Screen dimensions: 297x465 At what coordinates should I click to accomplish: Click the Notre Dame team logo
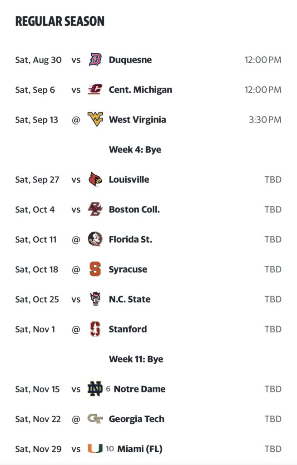tap(95, 389)
